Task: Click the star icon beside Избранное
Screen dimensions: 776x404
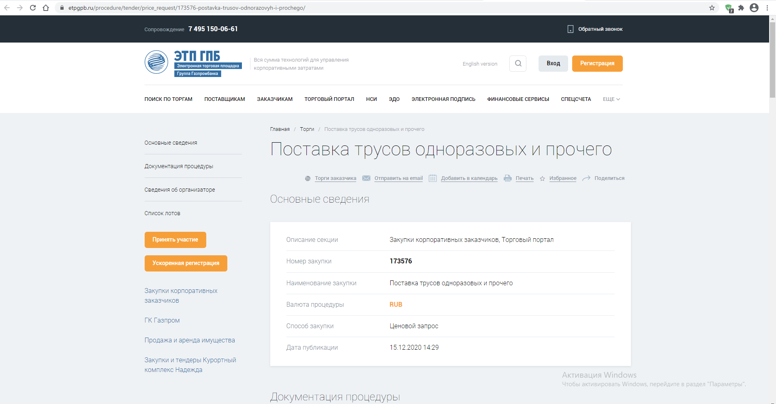Action: (x=542, y=179)
